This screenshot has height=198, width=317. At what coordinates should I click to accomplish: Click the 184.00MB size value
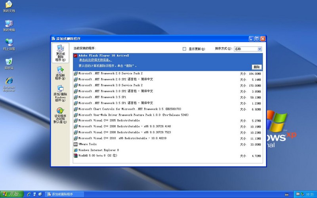pyautogui.click(x=255, y=74)
